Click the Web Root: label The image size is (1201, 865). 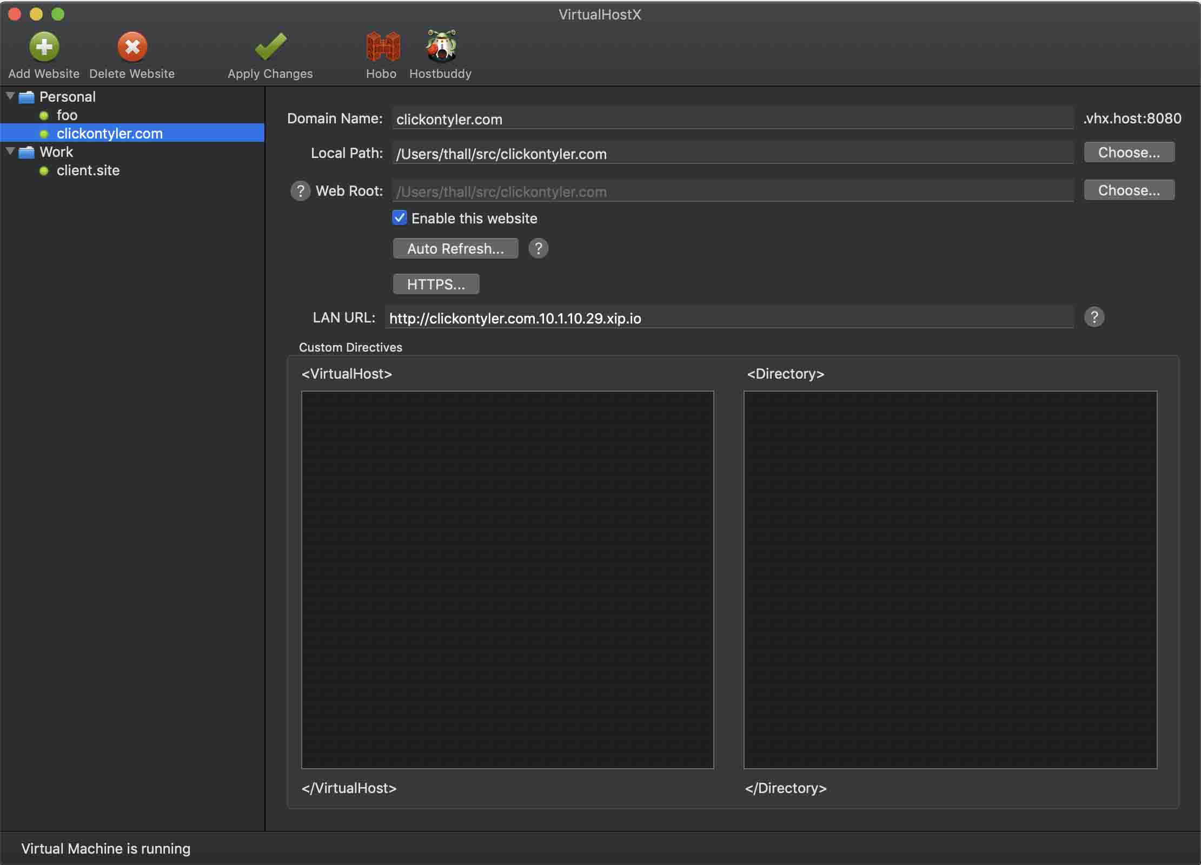coord(349,191)
